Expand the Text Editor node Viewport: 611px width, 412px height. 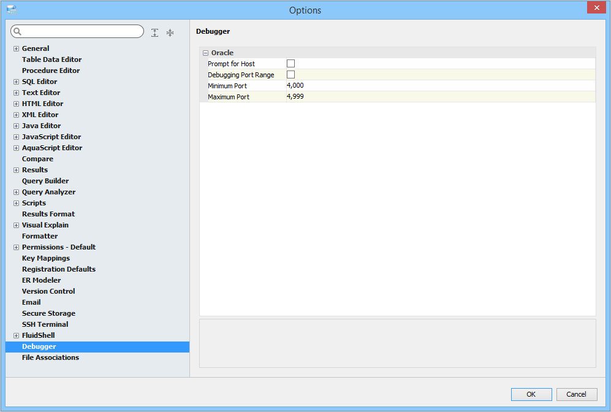[16, 93]
